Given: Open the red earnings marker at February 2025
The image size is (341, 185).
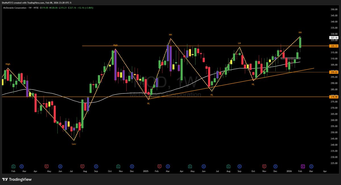Looking at the screenshot, I should tap(159, 166).
